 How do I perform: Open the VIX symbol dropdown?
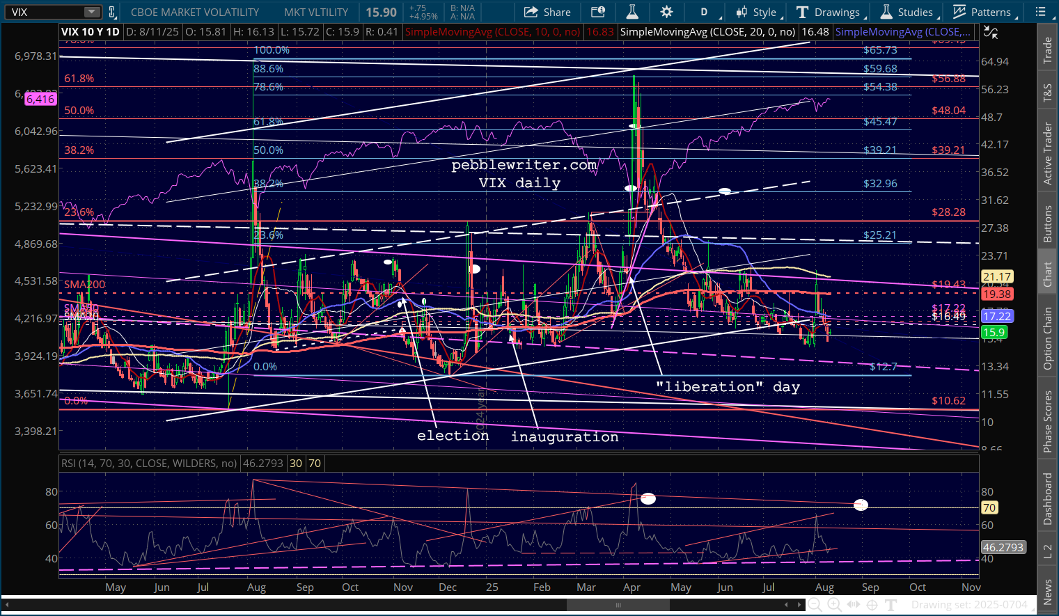(91, 12)
